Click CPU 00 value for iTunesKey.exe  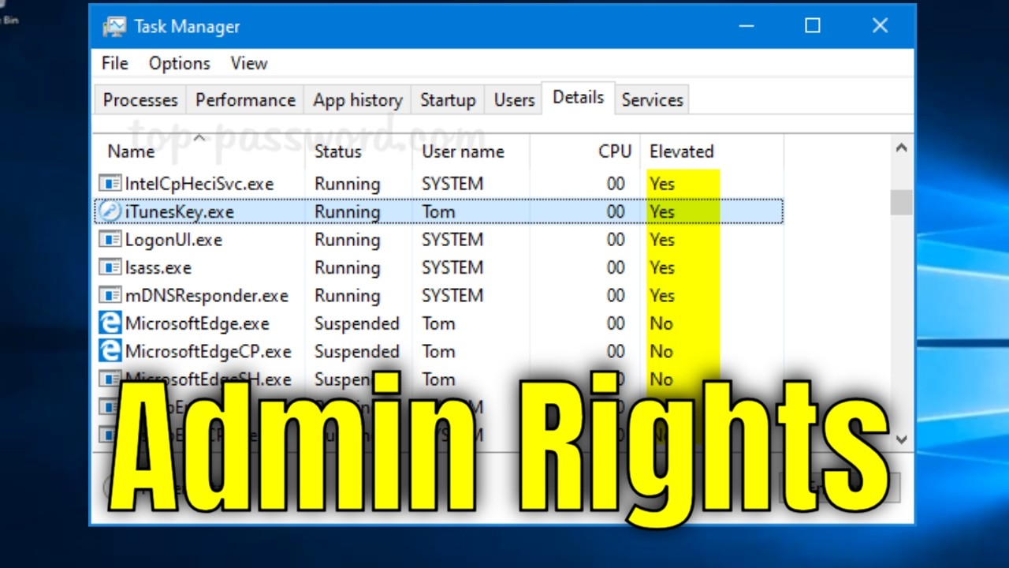point(616,211)
